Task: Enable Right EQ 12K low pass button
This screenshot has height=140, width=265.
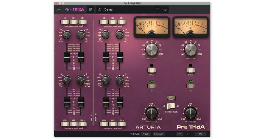Action: (x=113, y=22)
